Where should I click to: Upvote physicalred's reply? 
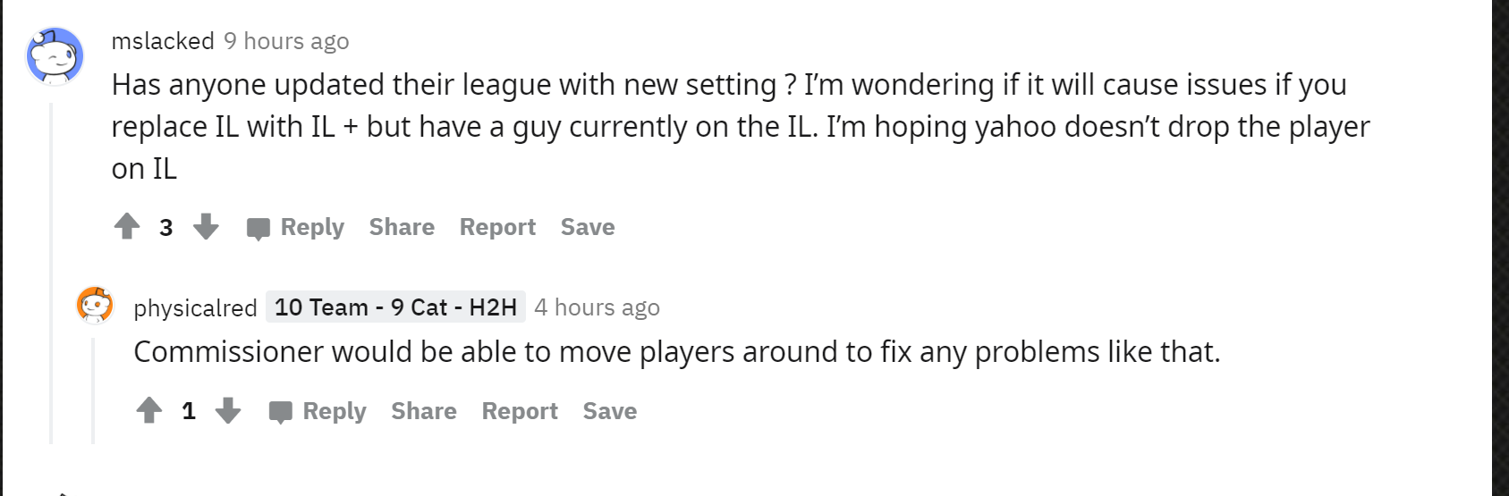(x=149, y=411)
